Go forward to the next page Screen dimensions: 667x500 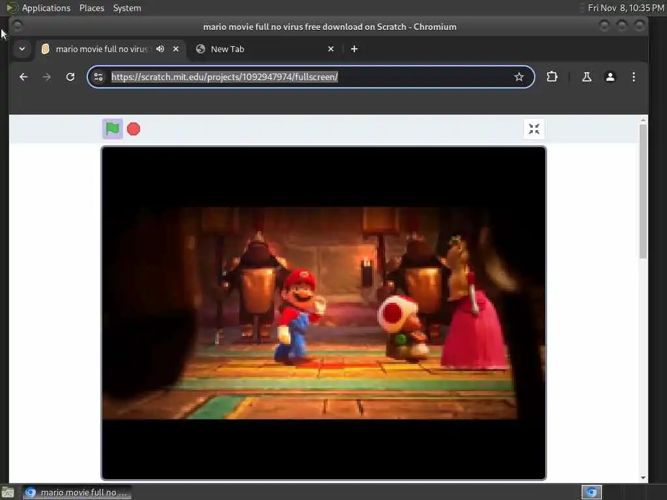tap(47, 77)
